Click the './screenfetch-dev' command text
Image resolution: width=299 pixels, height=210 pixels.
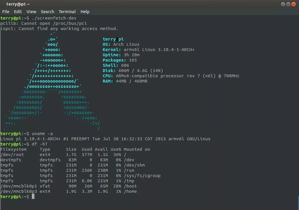(54, 18)
